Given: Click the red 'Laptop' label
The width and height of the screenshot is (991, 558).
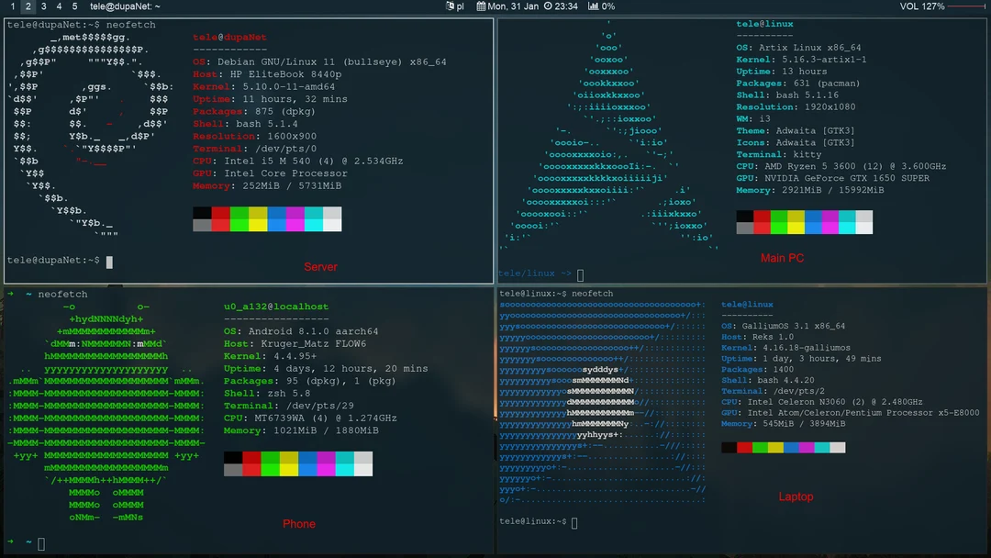Looking at the screenshot, I should [x=796, y=497].
